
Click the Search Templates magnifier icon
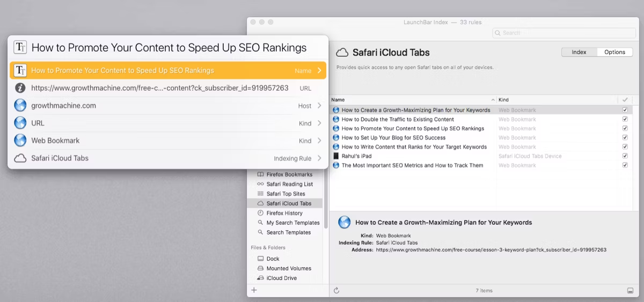click(x=261, y=232)
